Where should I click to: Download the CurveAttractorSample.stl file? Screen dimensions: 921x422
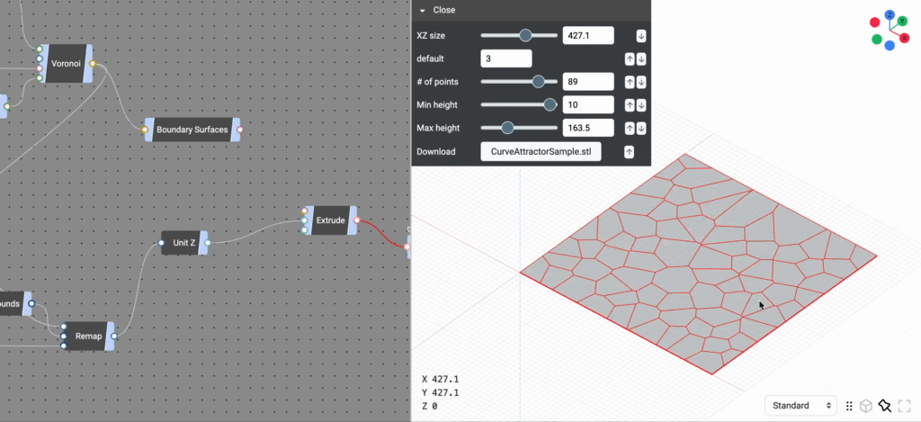(x=541, y=152)
